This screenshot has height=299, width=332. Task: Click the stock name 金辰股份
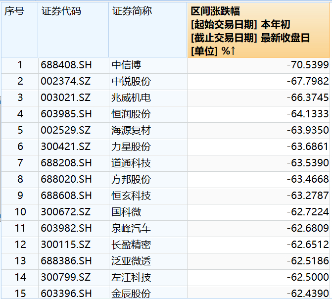(131, 293)
